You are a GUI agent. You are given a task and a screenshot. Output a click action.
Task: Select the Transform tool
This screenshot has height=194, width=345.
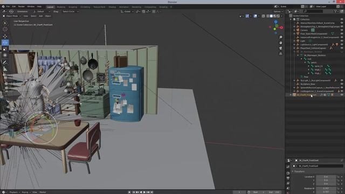(x=5, y=56)
